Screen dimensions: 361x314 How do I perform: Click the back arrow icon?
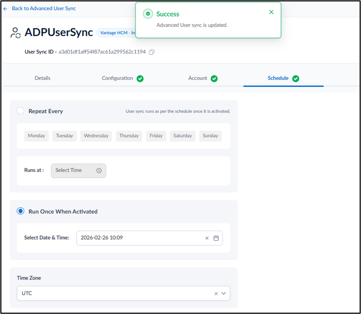5,9
